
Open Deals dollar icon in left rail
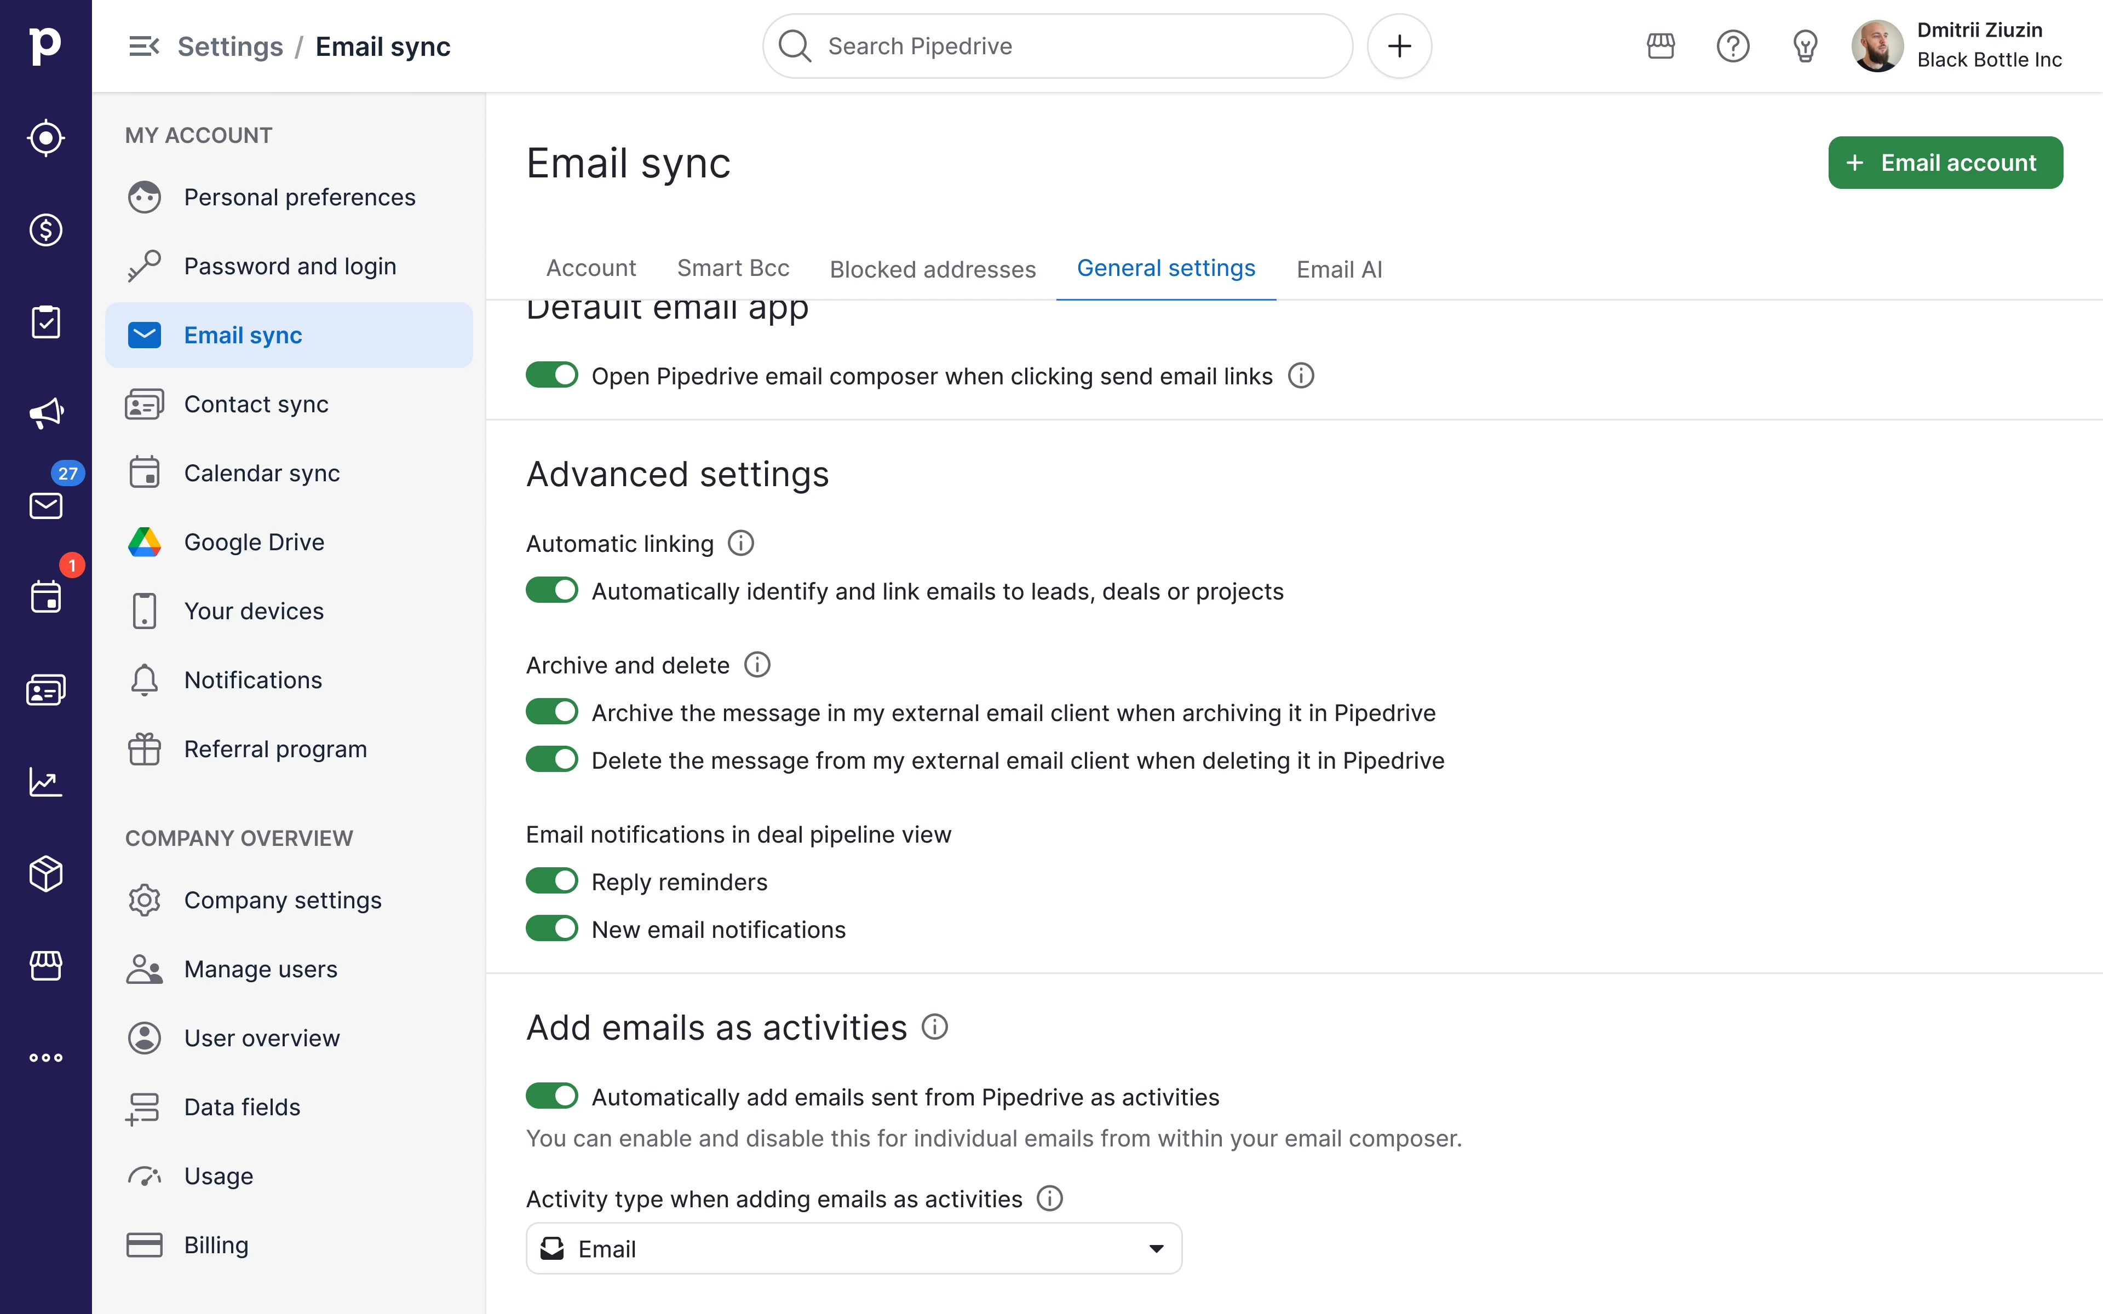click(45, 229)
